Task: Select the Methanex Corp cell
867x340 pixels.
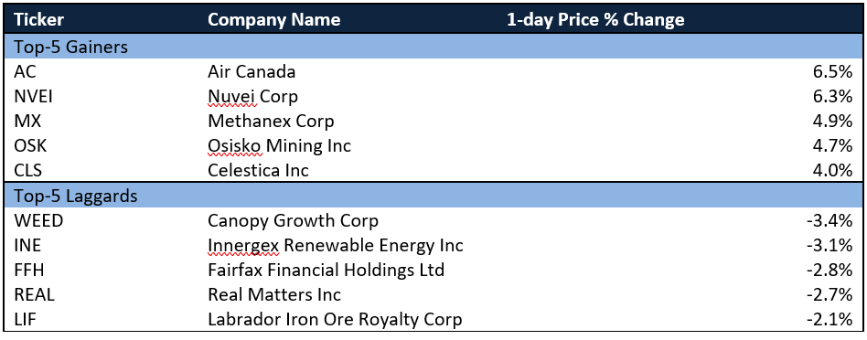Action: (271, 121)
